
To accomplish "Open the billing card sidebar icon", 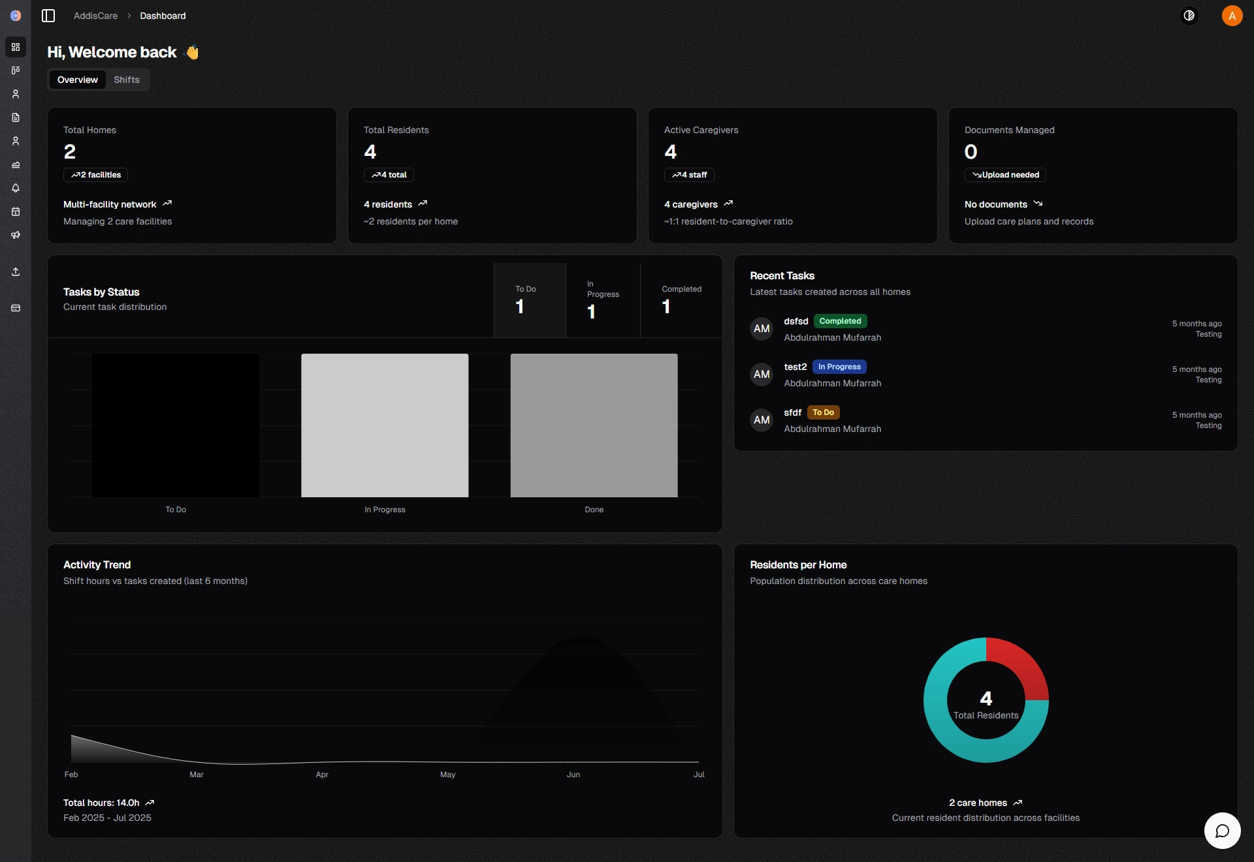I will point(16,308).
